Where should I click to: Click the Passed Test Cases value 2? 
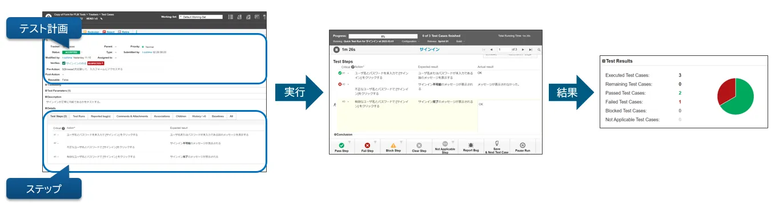point(680,92)
